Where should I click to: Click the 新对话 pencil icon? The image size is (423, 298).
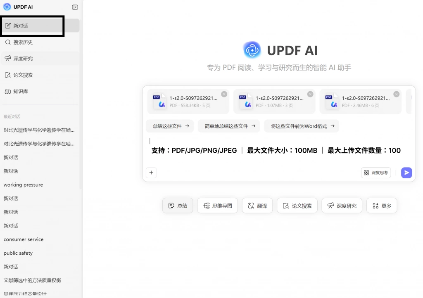[8, 26]
